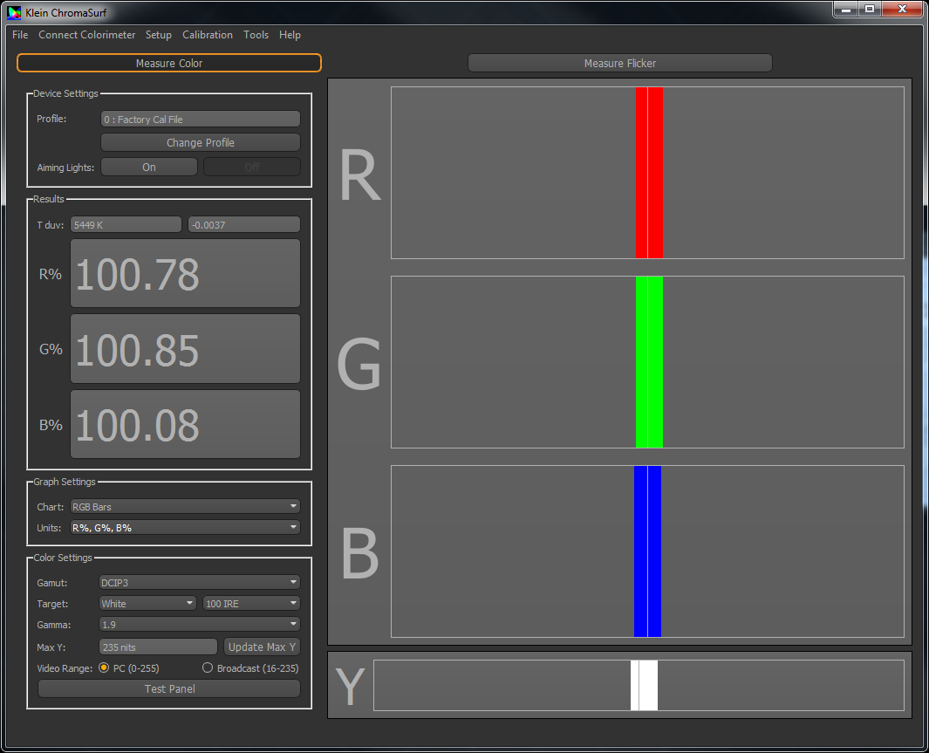
Task: Minimize the Klein ChromaSurf window
Action: (846, 10)
